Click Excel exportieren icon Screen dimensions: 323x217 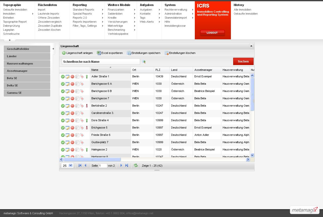(x=99, y=53)
